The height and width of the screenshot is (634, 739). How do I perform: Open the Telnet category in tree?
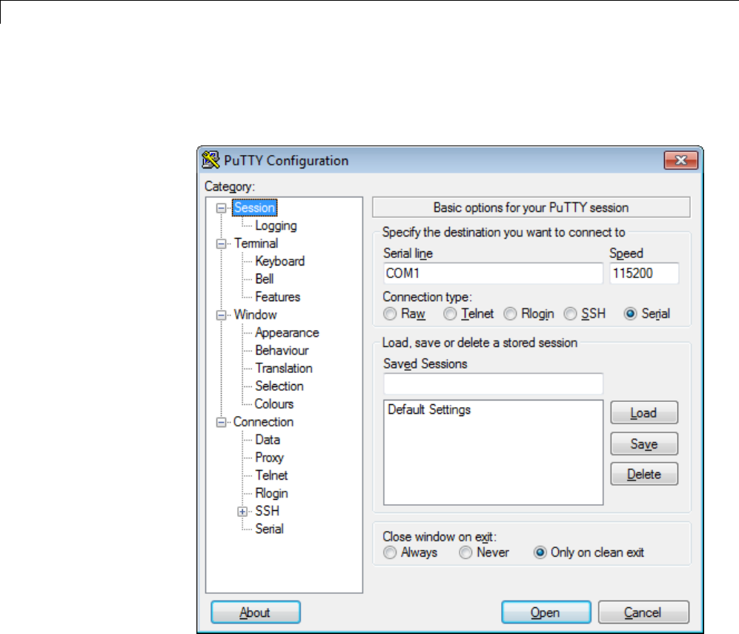click(271, 475)
